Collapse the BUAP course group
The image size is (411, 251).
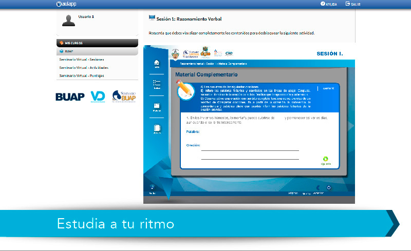tap(97, 51)
